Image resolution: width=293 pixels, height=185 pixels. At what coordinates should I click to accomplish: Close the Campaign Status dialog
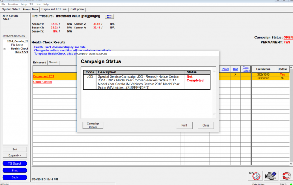(206, 125)
